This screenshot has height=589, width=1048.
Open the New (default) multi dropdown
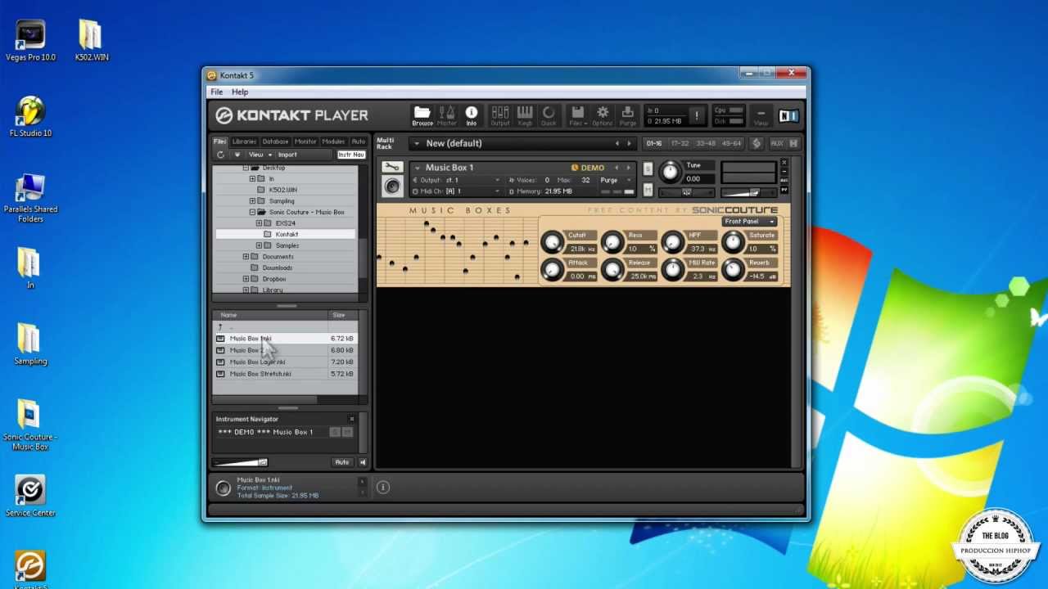click(x=416, y=143)
